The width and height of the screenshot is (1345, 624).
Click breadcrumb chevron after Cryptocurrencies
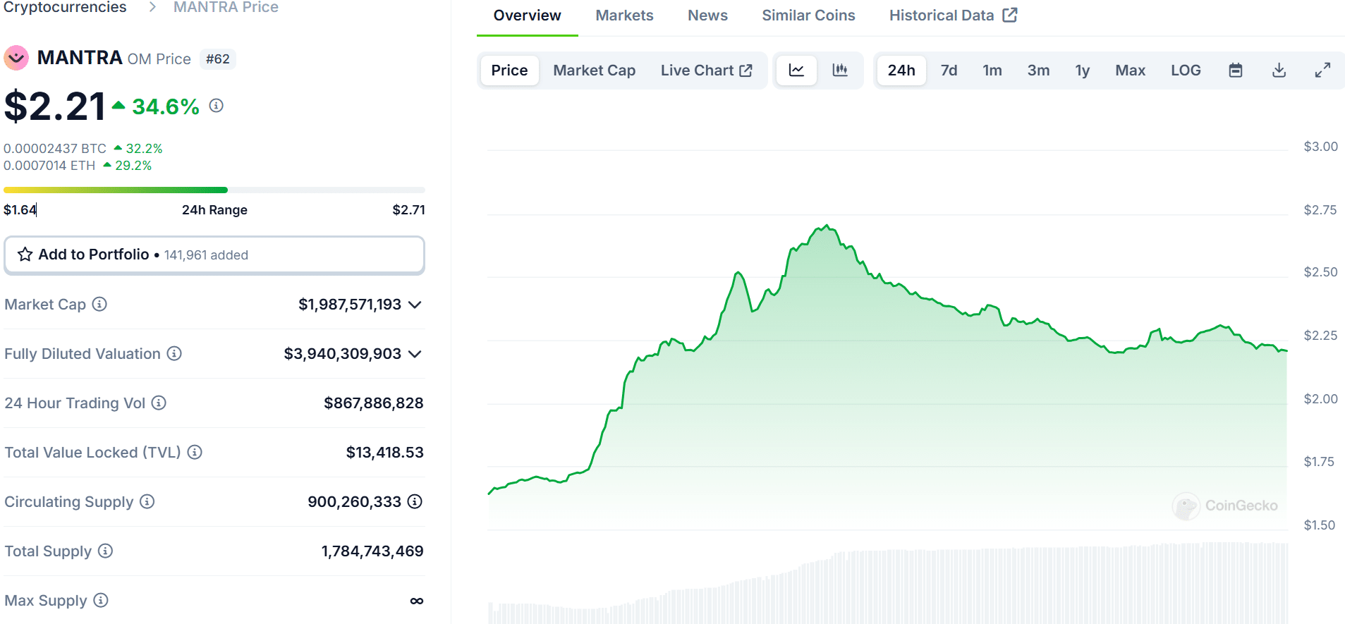(152, 7)
